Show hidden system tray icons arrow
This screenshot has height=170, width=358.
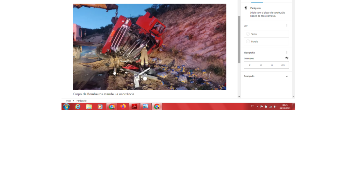(257, 106)
